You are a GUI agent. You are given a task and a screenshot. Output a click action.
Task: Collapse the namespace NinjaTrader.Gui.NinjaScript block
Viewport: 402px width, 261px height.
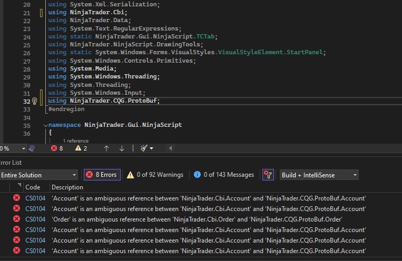45,125
